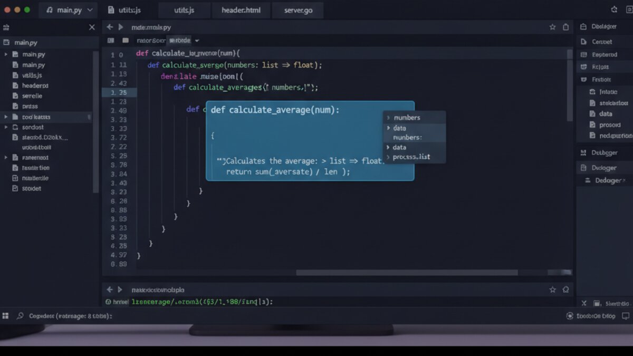Click the star icon in editor header
The width and height of the screenshot is (633, 356).
(x=552, y=27)
